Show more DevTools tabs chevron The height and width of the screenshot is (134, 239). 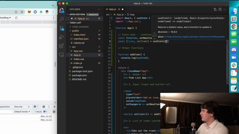29,107
